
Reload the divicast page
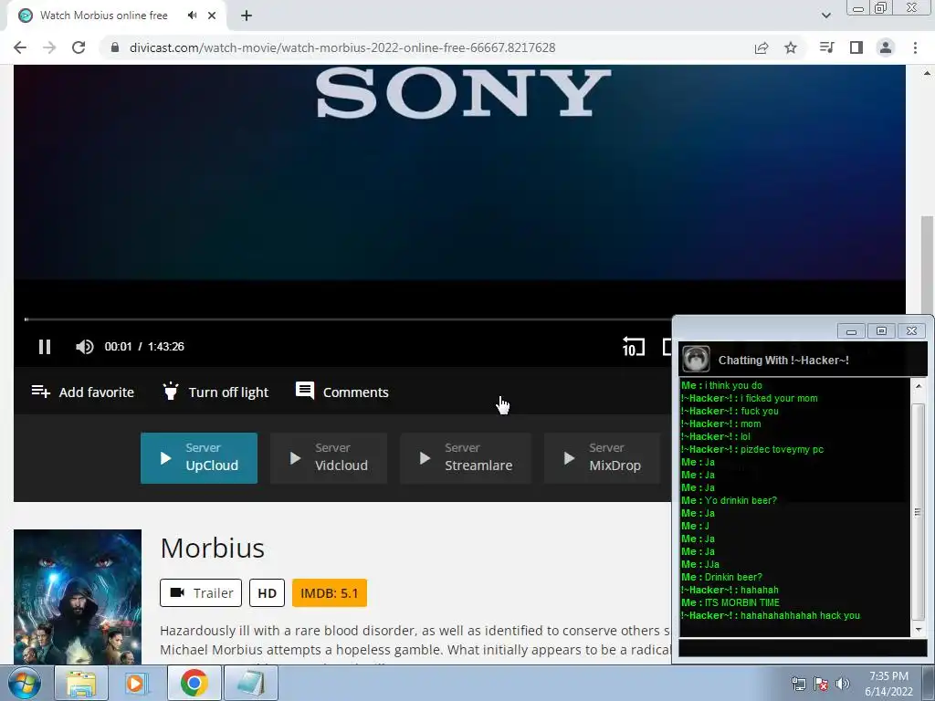(79, 47)
